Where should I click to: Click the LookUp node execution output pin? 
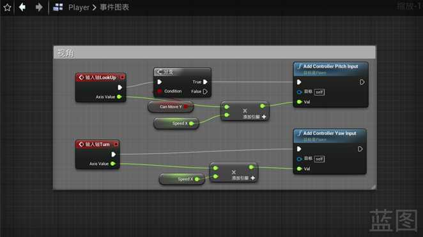[x=120, y=87]
